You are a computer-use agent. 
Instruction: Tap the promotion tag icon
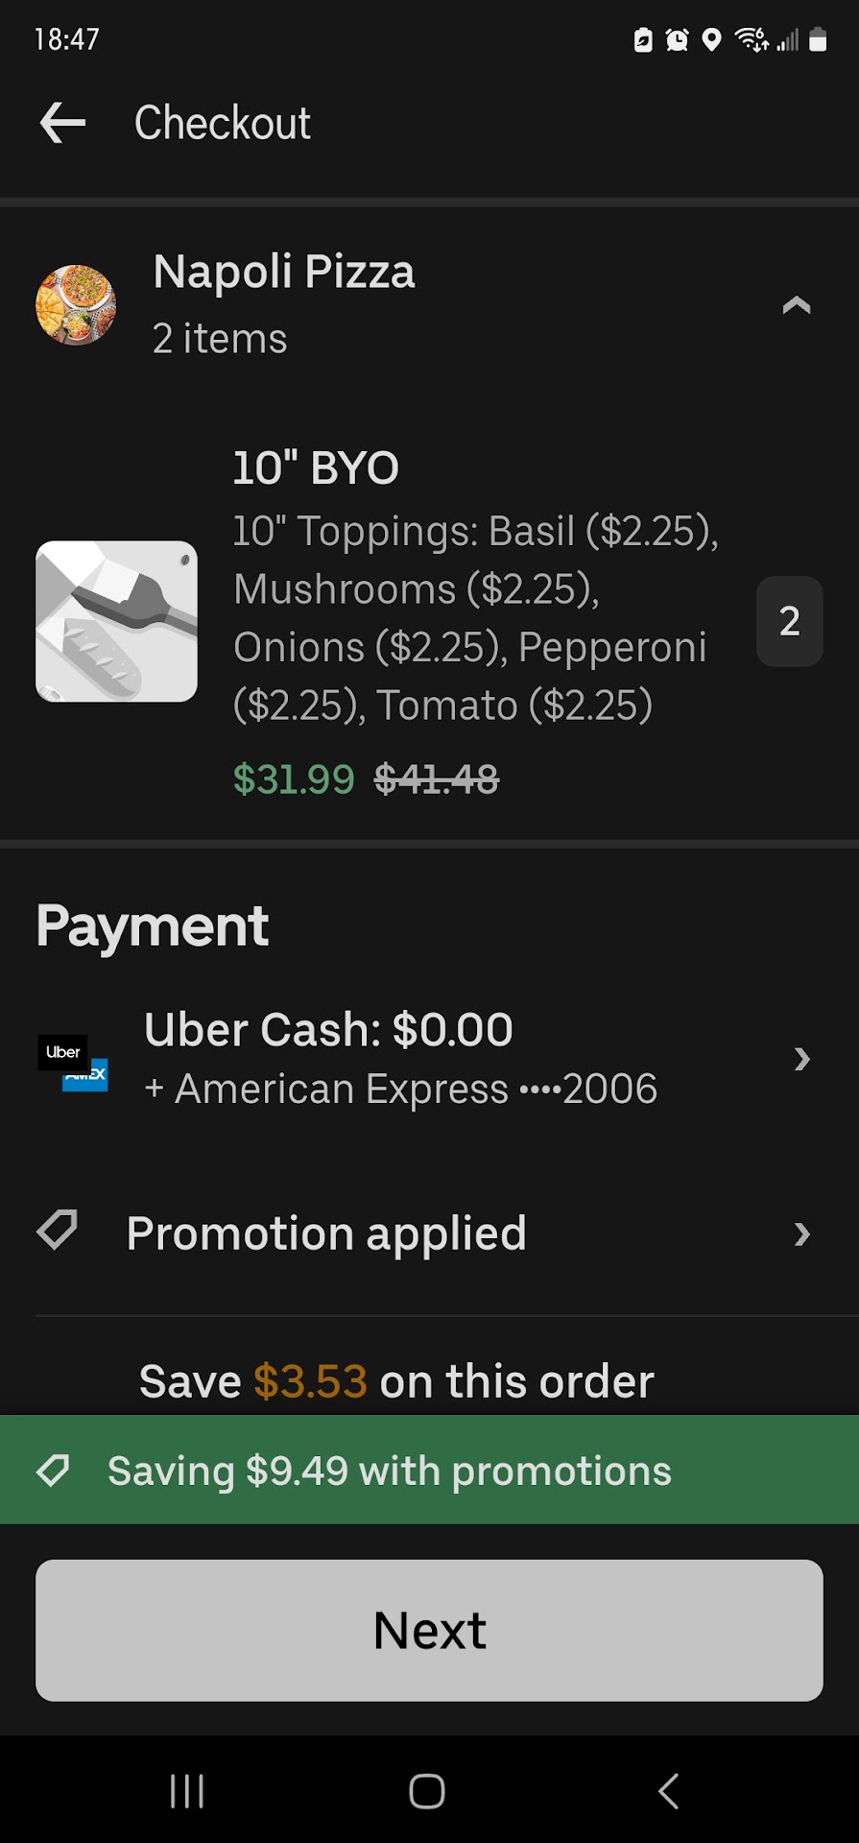[57, 1230]
